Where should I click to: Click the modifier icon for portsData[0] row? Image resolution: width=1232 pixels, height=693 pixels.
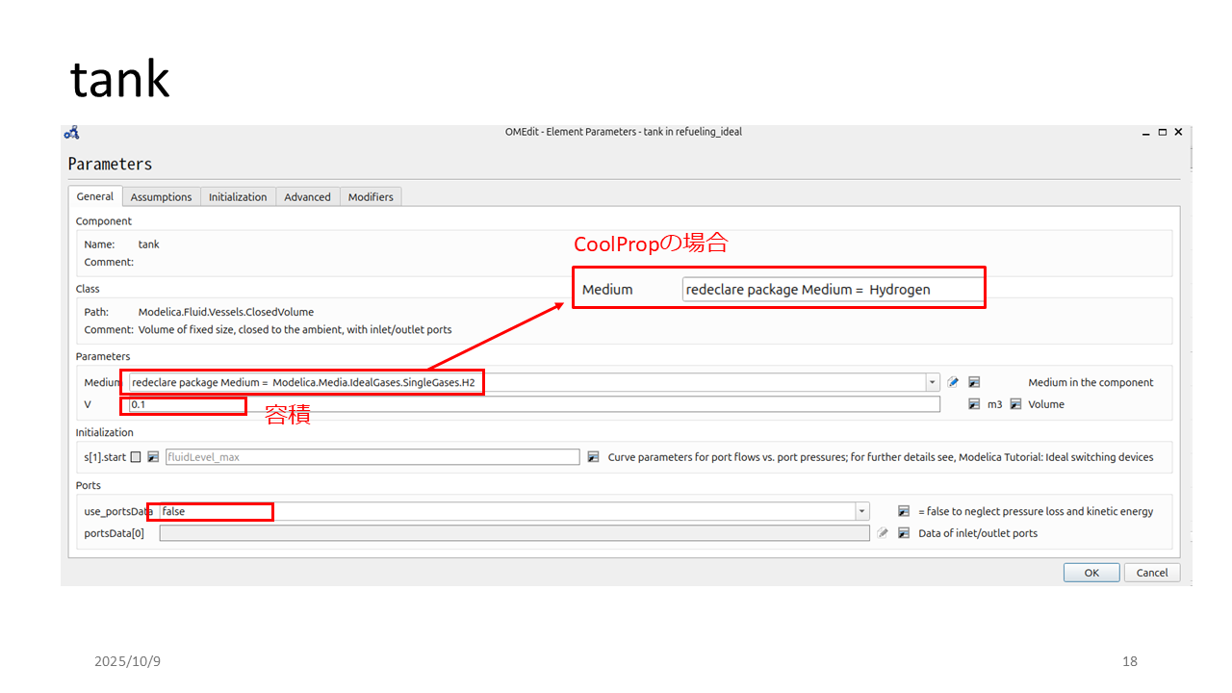pyautogui.click(x=904, y=532)
